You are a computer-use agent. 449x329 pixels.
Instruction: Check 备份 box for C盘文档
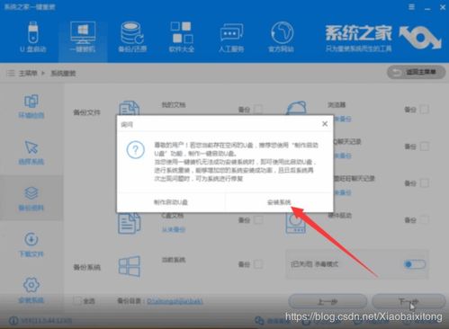[258, 220]
